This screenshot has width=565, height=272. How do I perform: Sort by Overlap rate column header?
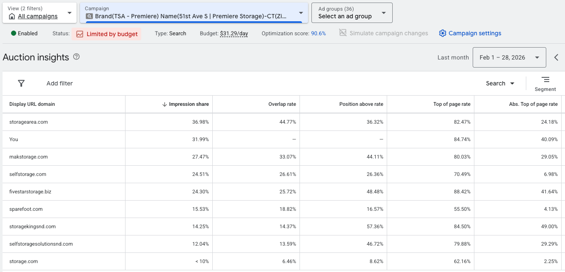point(282,104)
